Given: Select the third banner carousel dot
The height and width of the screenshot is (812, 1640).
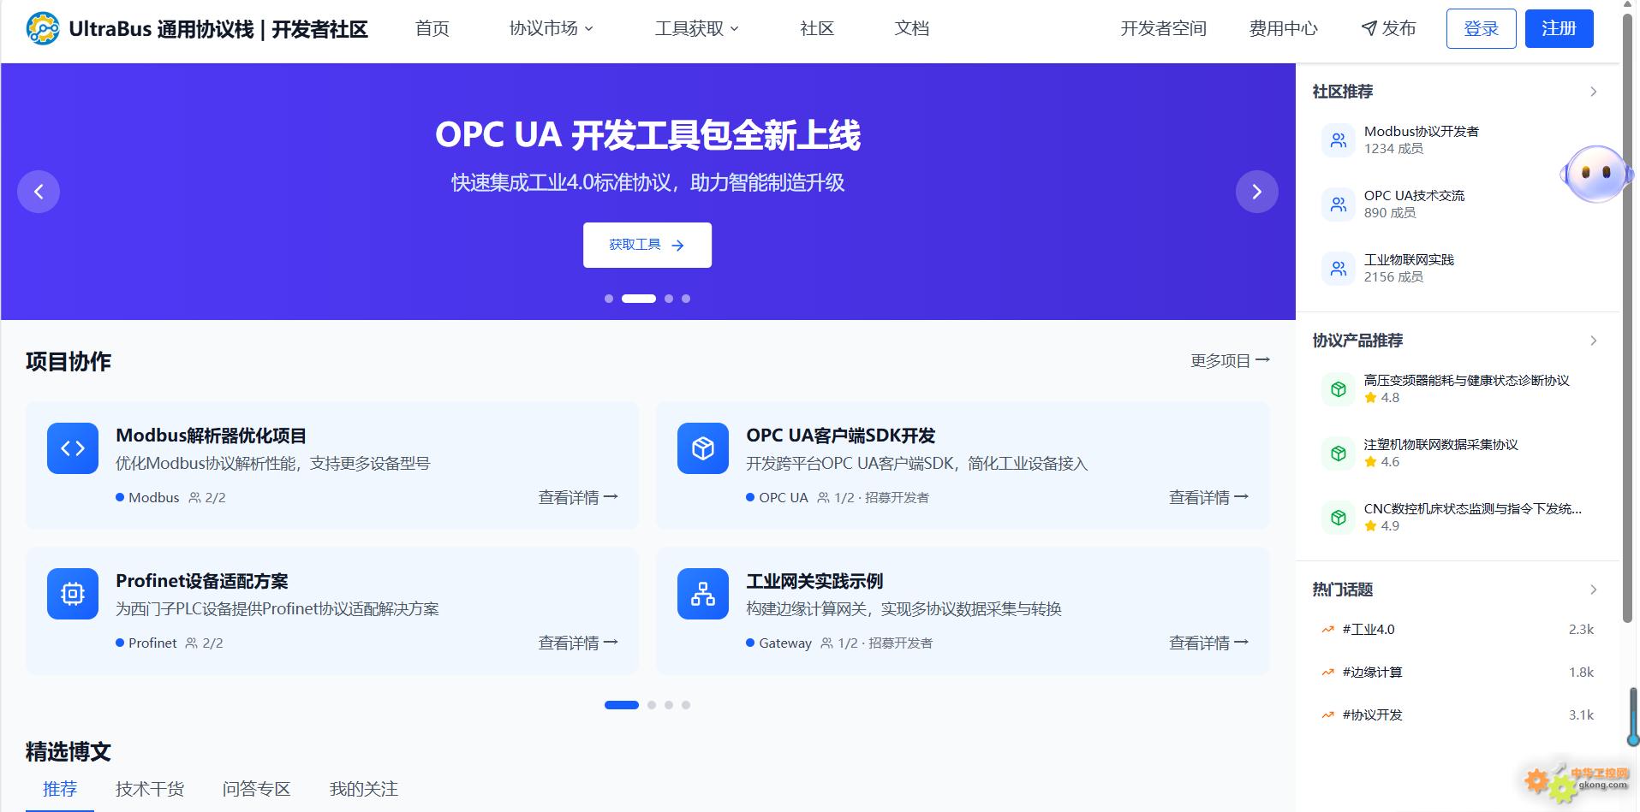Looking at the screenshot, I should 669,299.
